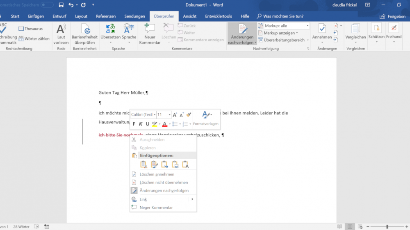410x230 pixels.
Task: Toggle Änderungen nachverfolgen in the ribbon
Action: pos(242,34)
